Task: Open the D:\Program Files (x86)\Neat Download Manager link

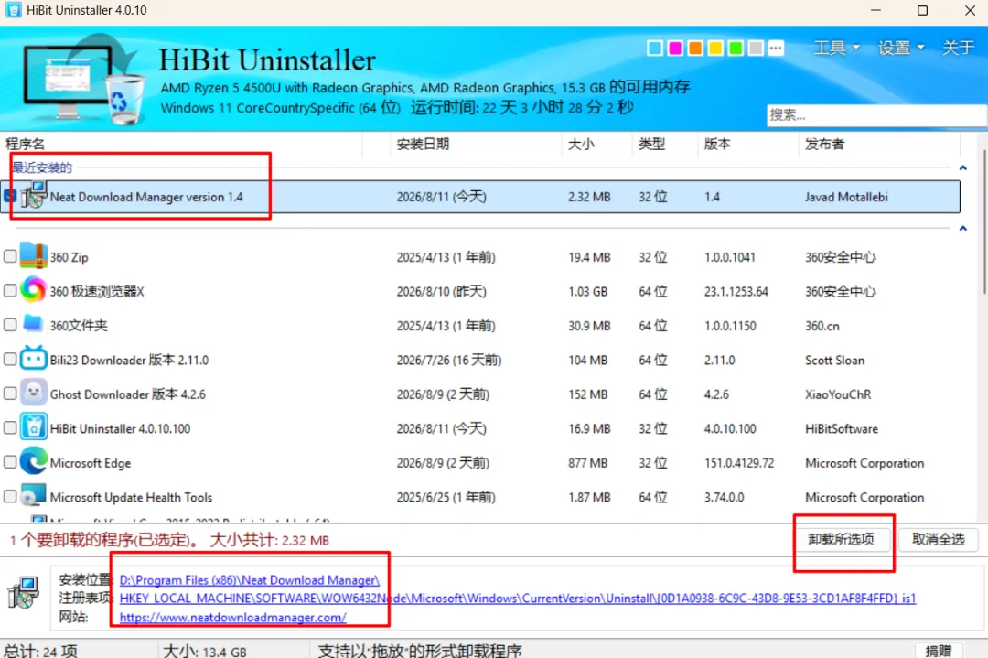Action: 250,580
